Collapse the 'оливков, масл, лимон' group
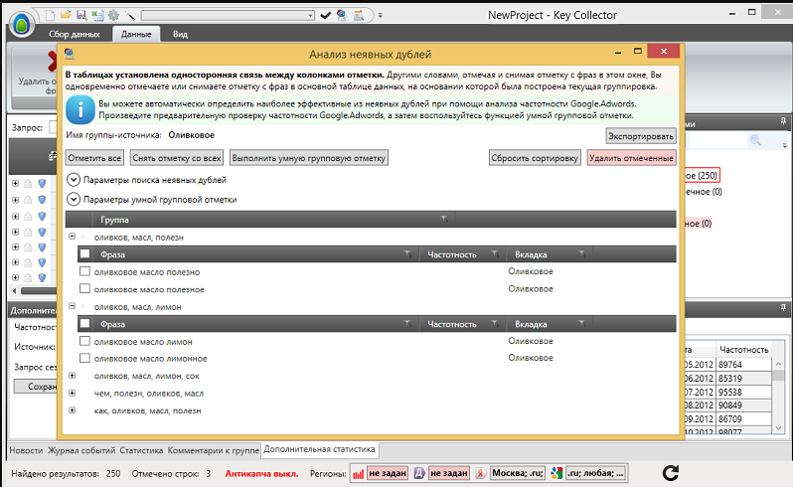This screenshot has height=487, width=793. click(73, 306)
